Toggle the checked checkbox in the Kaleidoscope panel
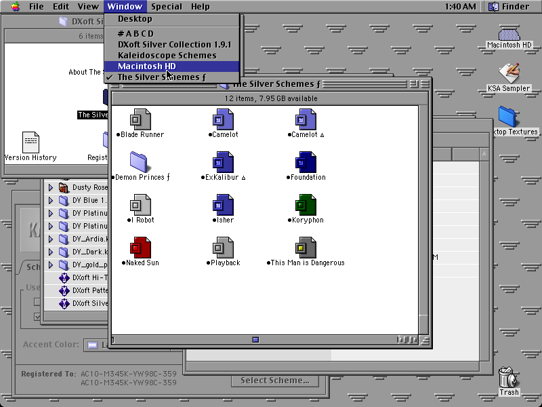This screenshot has height=407, width=542. [x=37, y=317]
